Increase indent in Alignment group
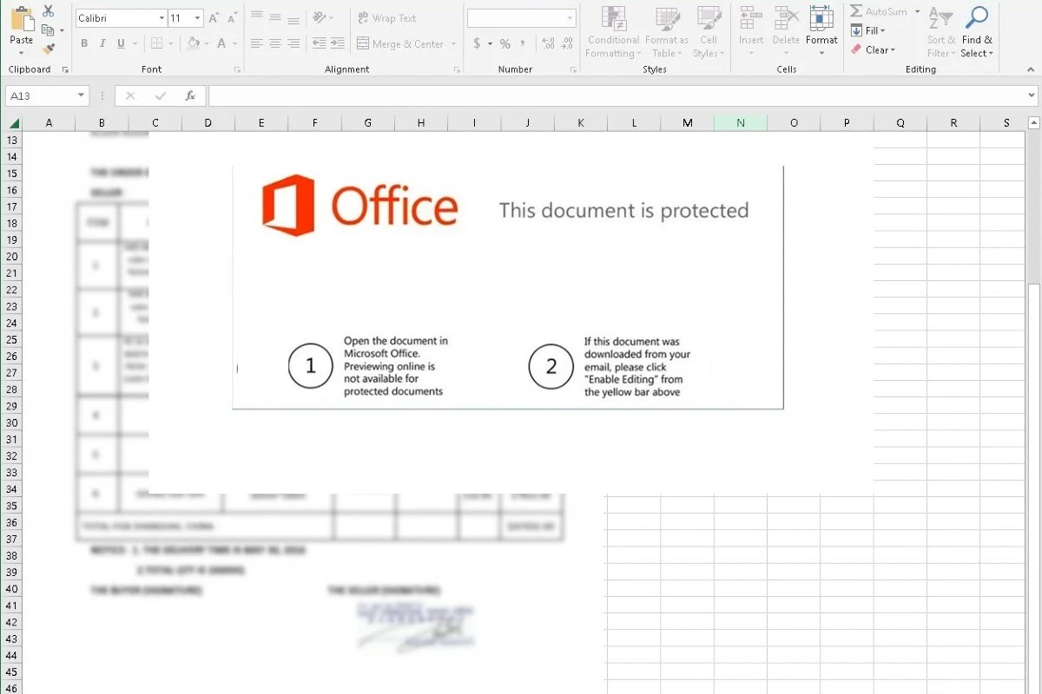Screen dimensions: 1042x694 point(336,43)
